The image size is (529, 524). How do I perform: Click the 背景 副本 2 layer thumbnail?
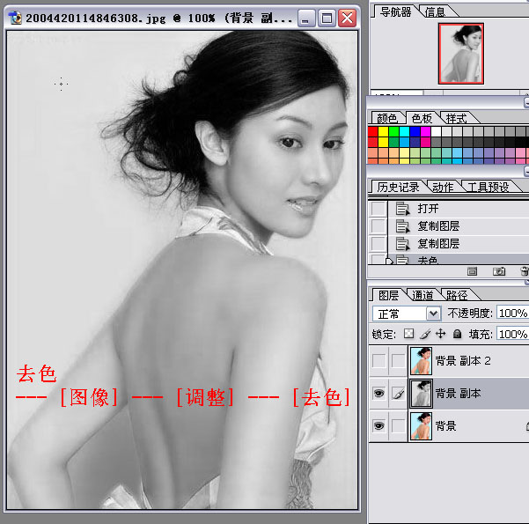coord(421,361)
